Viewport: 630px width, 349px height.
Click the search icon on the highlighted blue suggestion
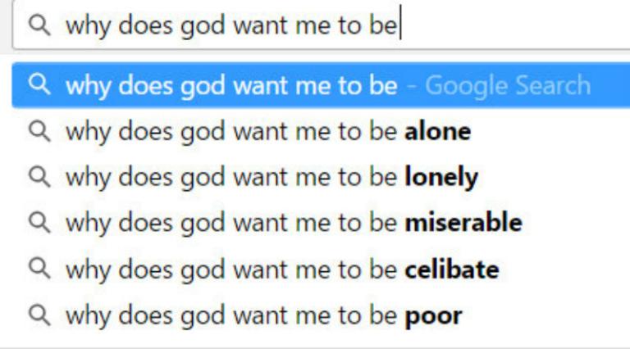click(39, 85)
